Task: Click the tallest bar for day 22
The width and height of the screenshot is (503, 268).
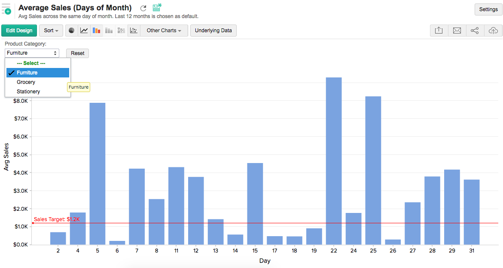Action: coord(334,160)
